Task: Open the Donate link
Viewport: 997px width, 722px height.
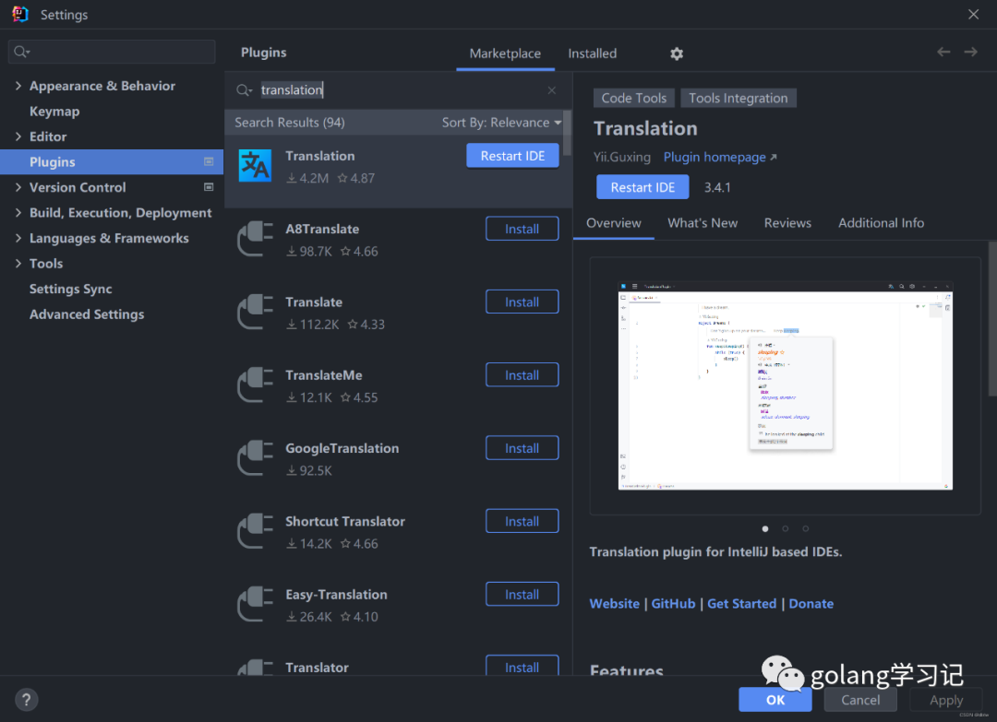Action: tap(811, 604)
